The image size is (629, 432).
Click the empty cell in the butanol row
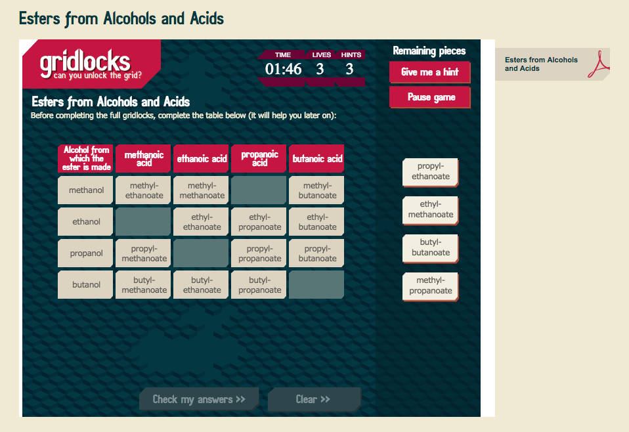pos(316,284)
